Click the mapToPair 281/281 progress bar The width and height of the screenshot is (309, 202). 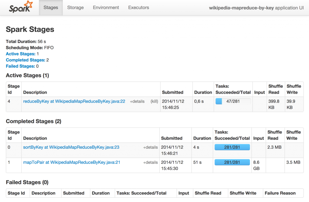coord(232,162)
